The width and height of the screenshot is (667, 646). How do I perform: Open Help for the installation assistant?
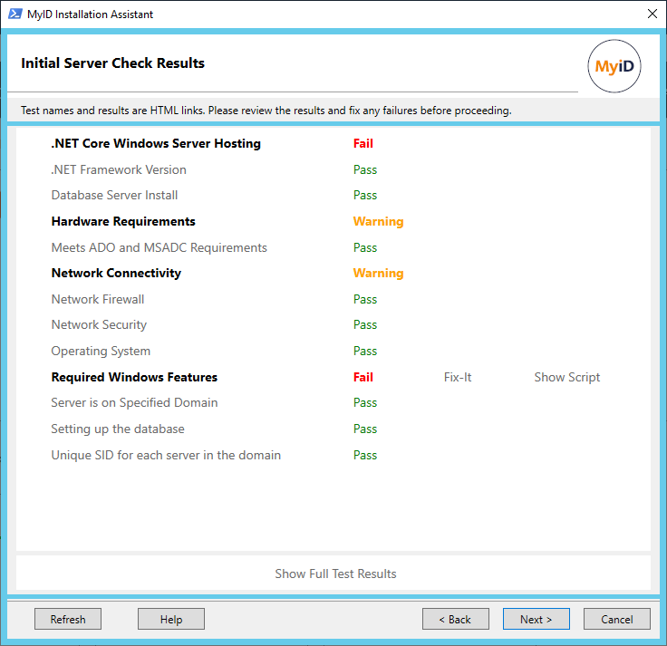point(171,619)
